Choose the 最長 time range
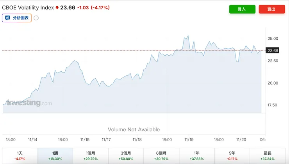289x164 pixels. click(268, 155)
